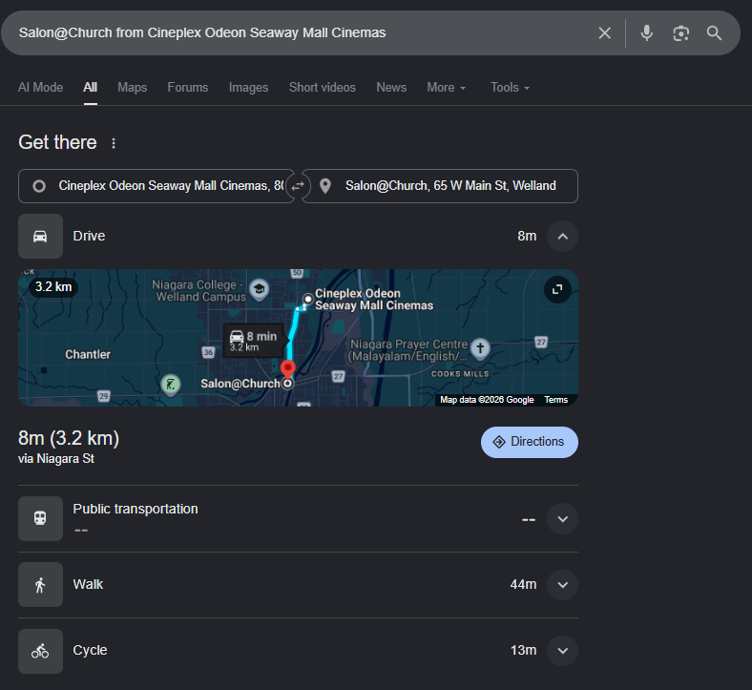Click the via Niagara St text
This screenshot has height=690, width=752.
coord(56,459)
